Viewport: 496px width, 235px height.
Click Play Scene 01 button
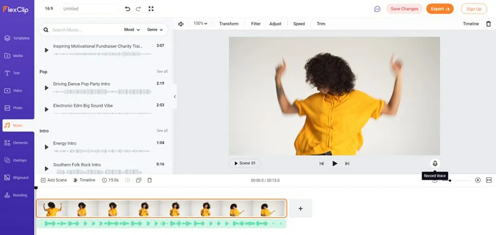[x=245, y=163]
